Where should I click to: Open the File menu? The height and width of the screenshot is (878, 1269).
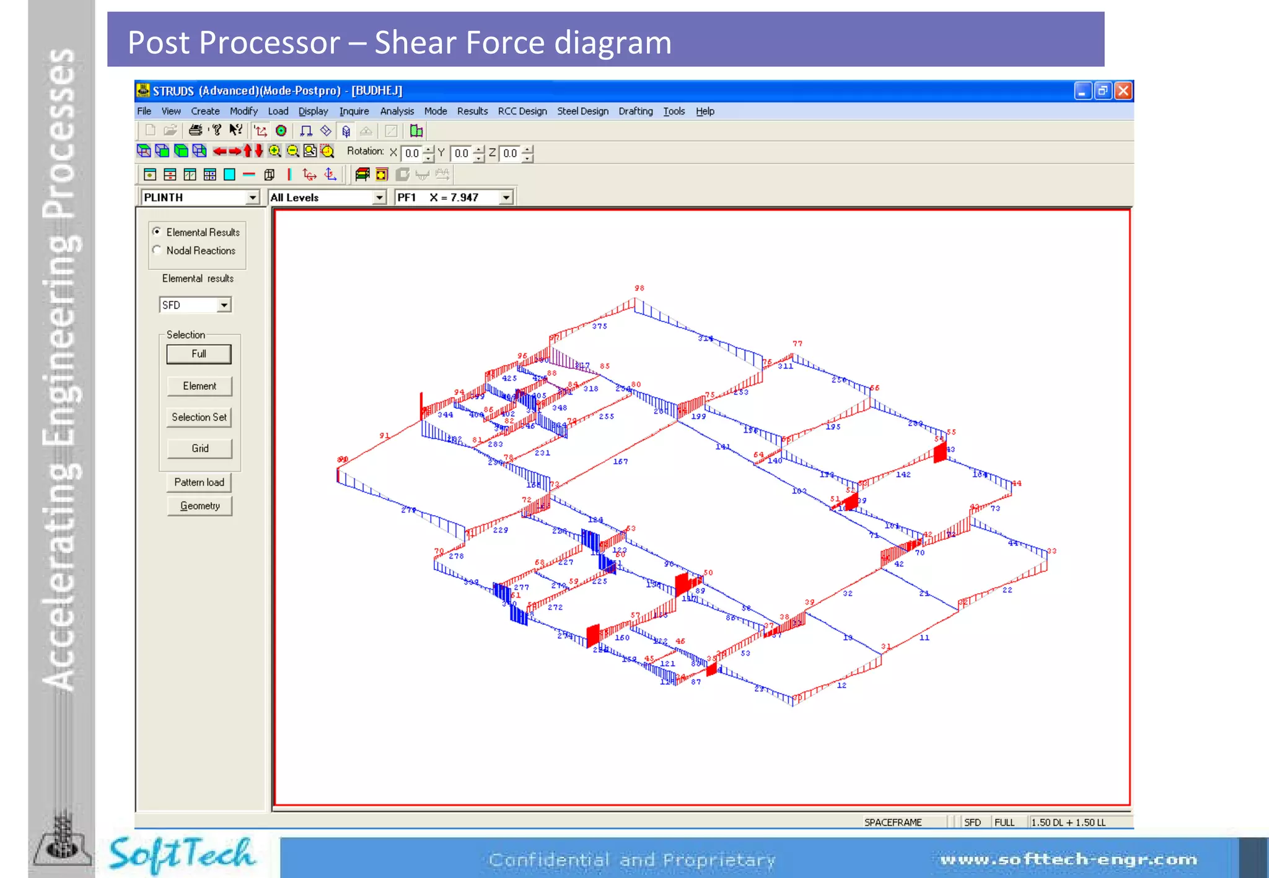[144, 111]
